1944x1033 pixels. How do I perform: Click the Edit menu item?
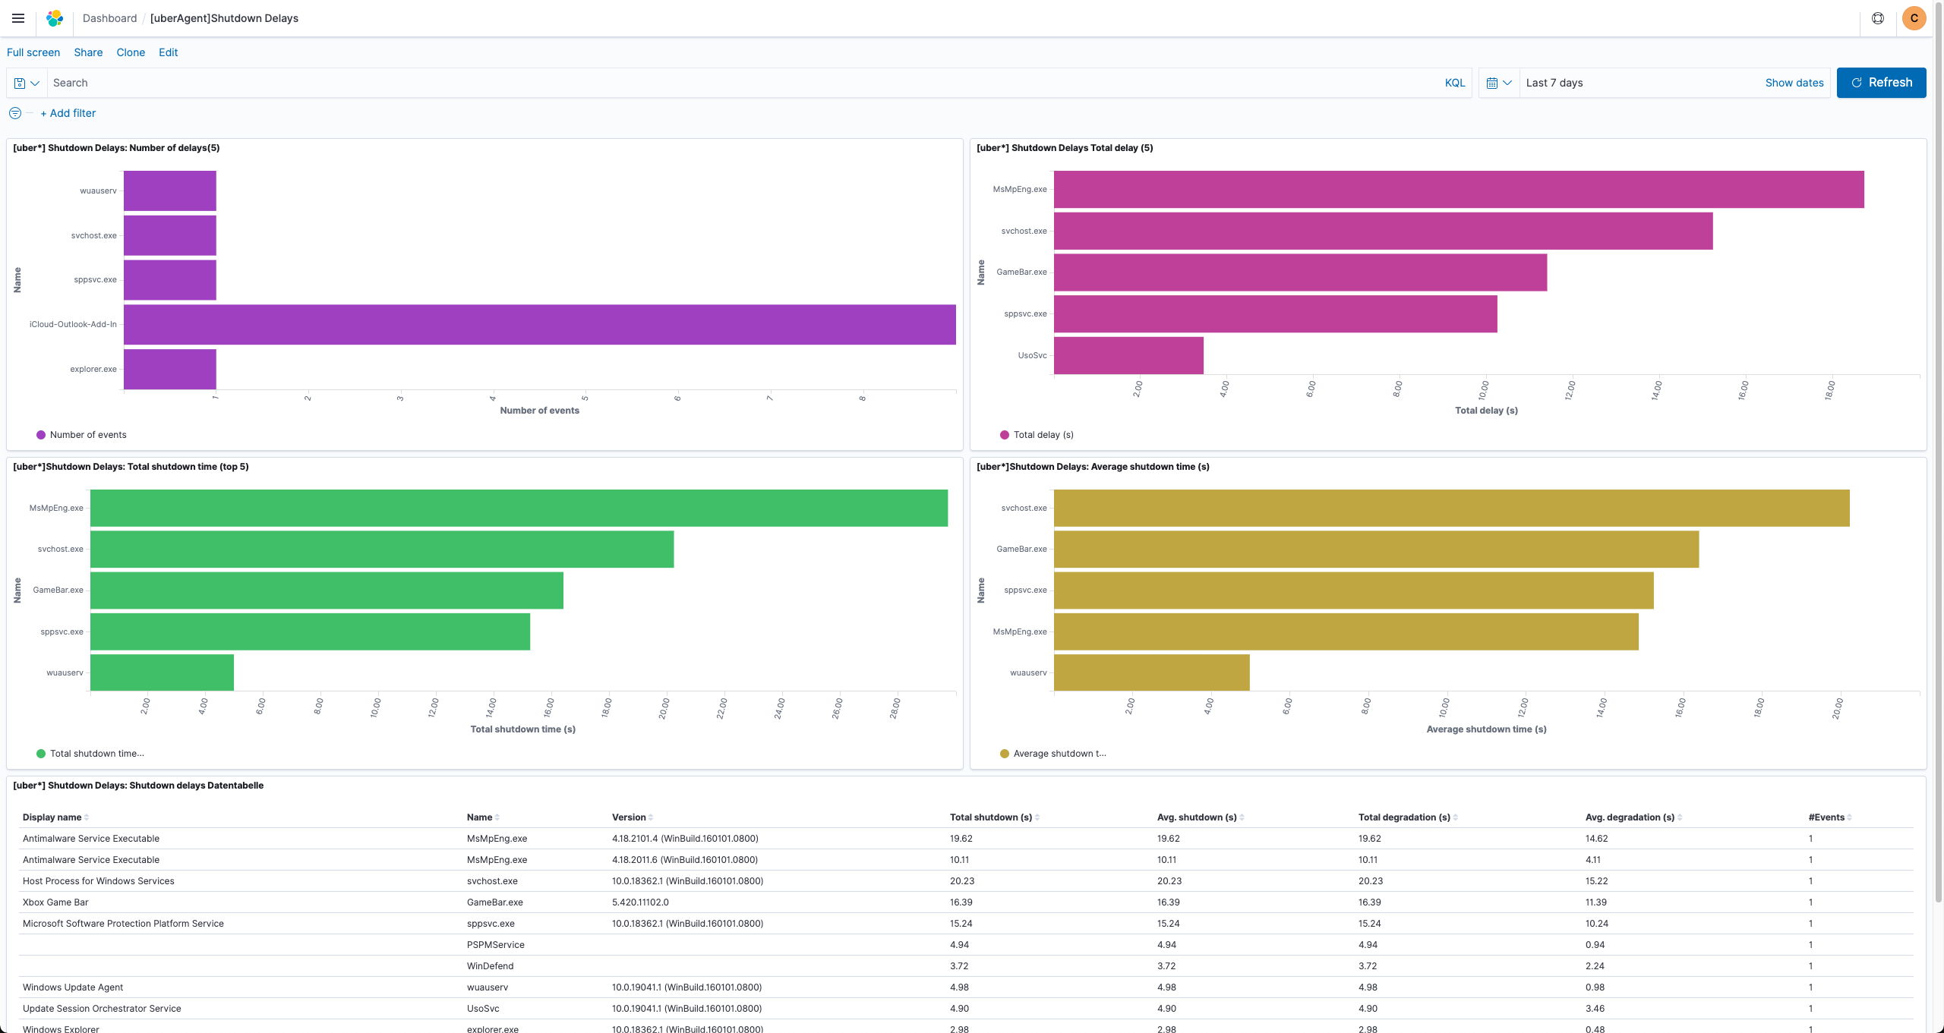[168, 52]
